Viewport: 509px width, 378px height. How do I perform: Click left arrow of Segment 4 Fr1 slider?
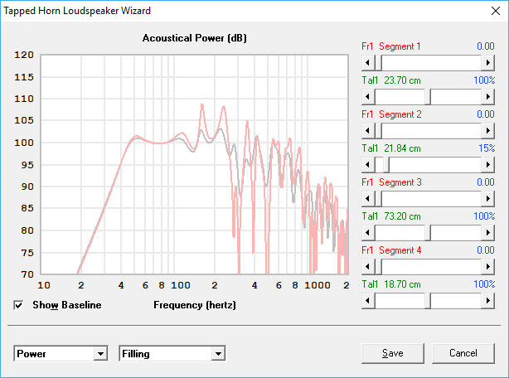[368, 267]
